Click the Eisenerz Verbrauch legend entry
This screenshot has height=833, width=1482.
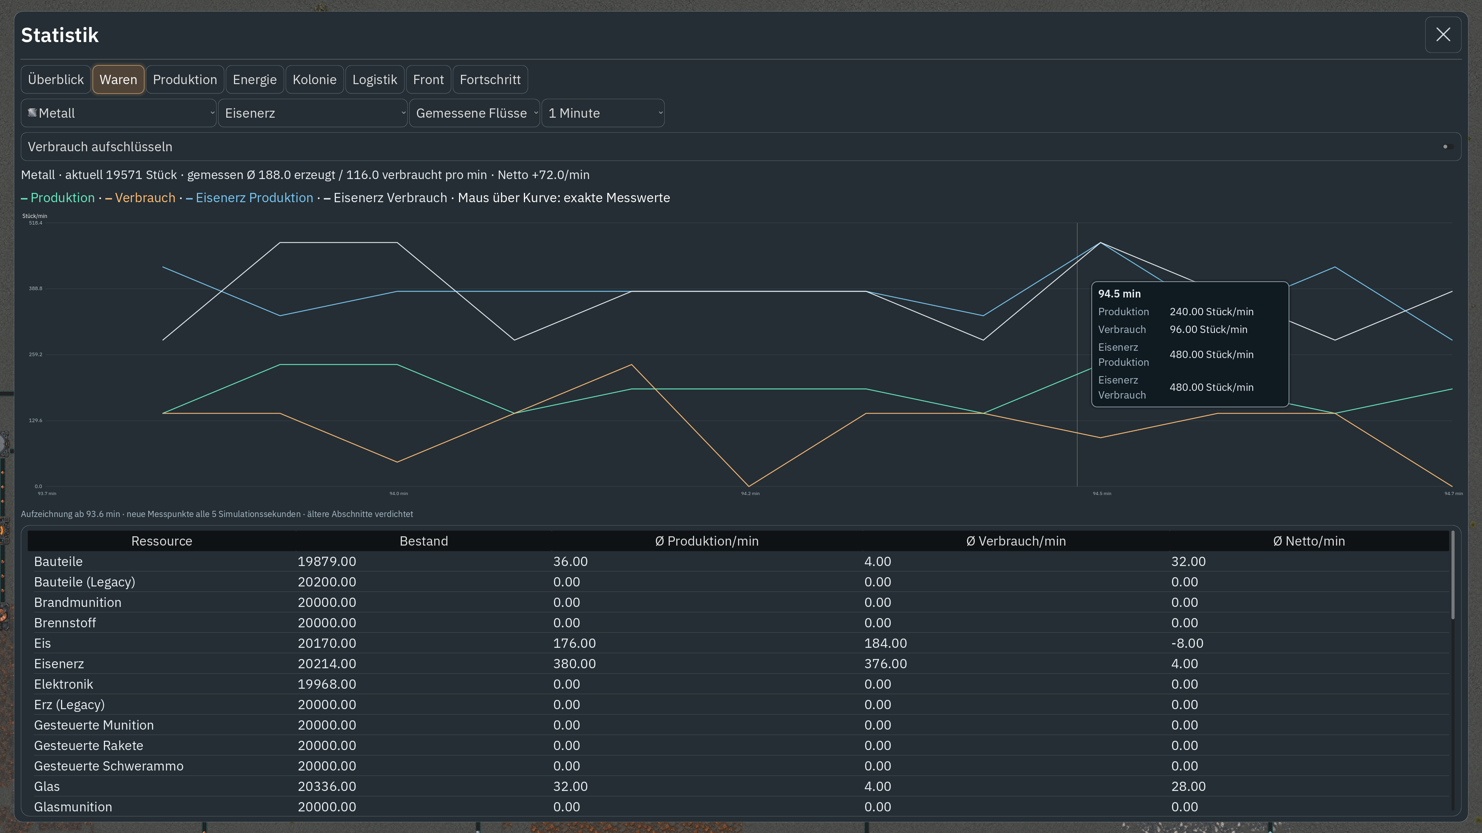(385, 198)
